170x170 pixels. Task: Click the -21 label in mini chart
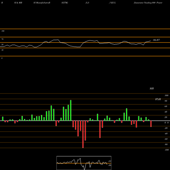110,161
